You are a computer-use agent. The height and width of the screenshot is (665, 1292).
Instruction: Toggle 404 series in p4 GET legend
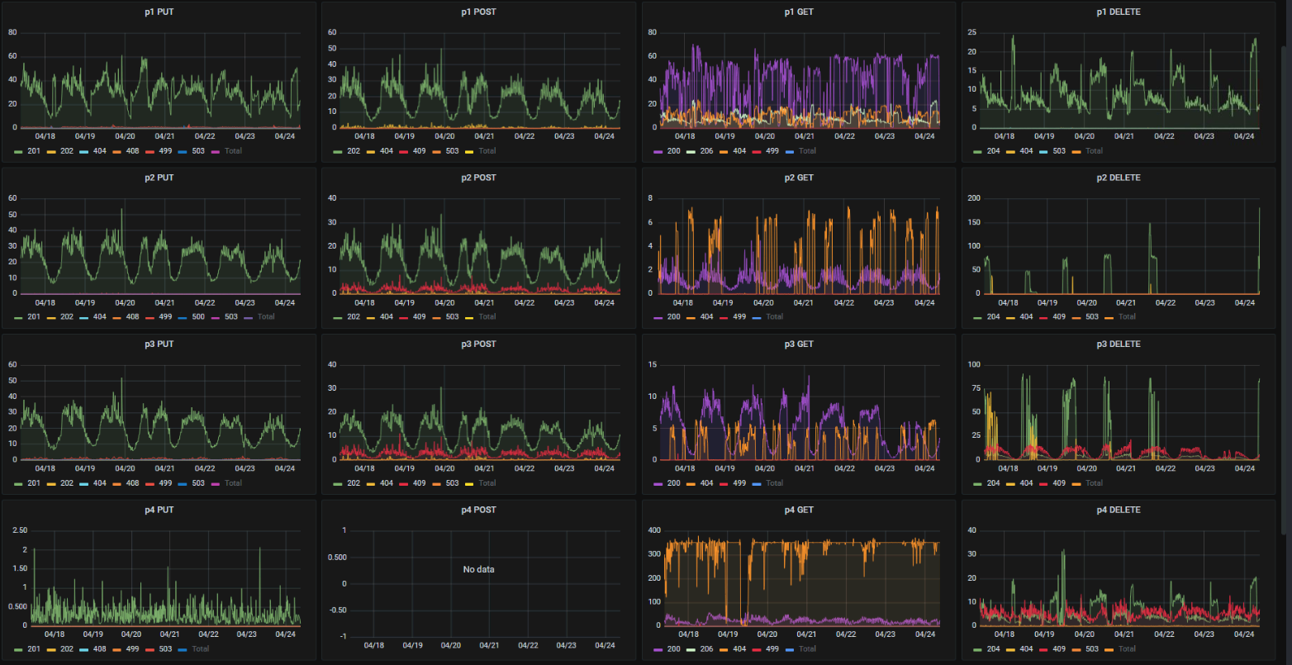point(739,649)
